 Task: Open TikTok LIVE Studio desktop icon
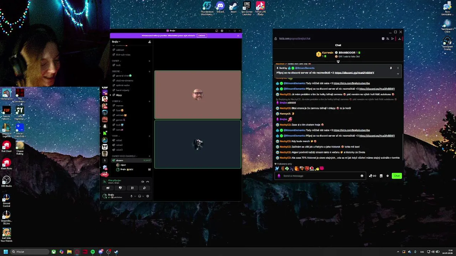pyautogui.click(x=260, y=8)
